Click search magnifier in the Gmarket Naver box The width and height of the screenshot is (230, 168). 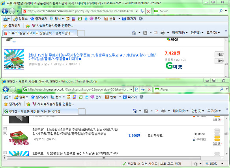pyautogui.click(x=221, y=89)
